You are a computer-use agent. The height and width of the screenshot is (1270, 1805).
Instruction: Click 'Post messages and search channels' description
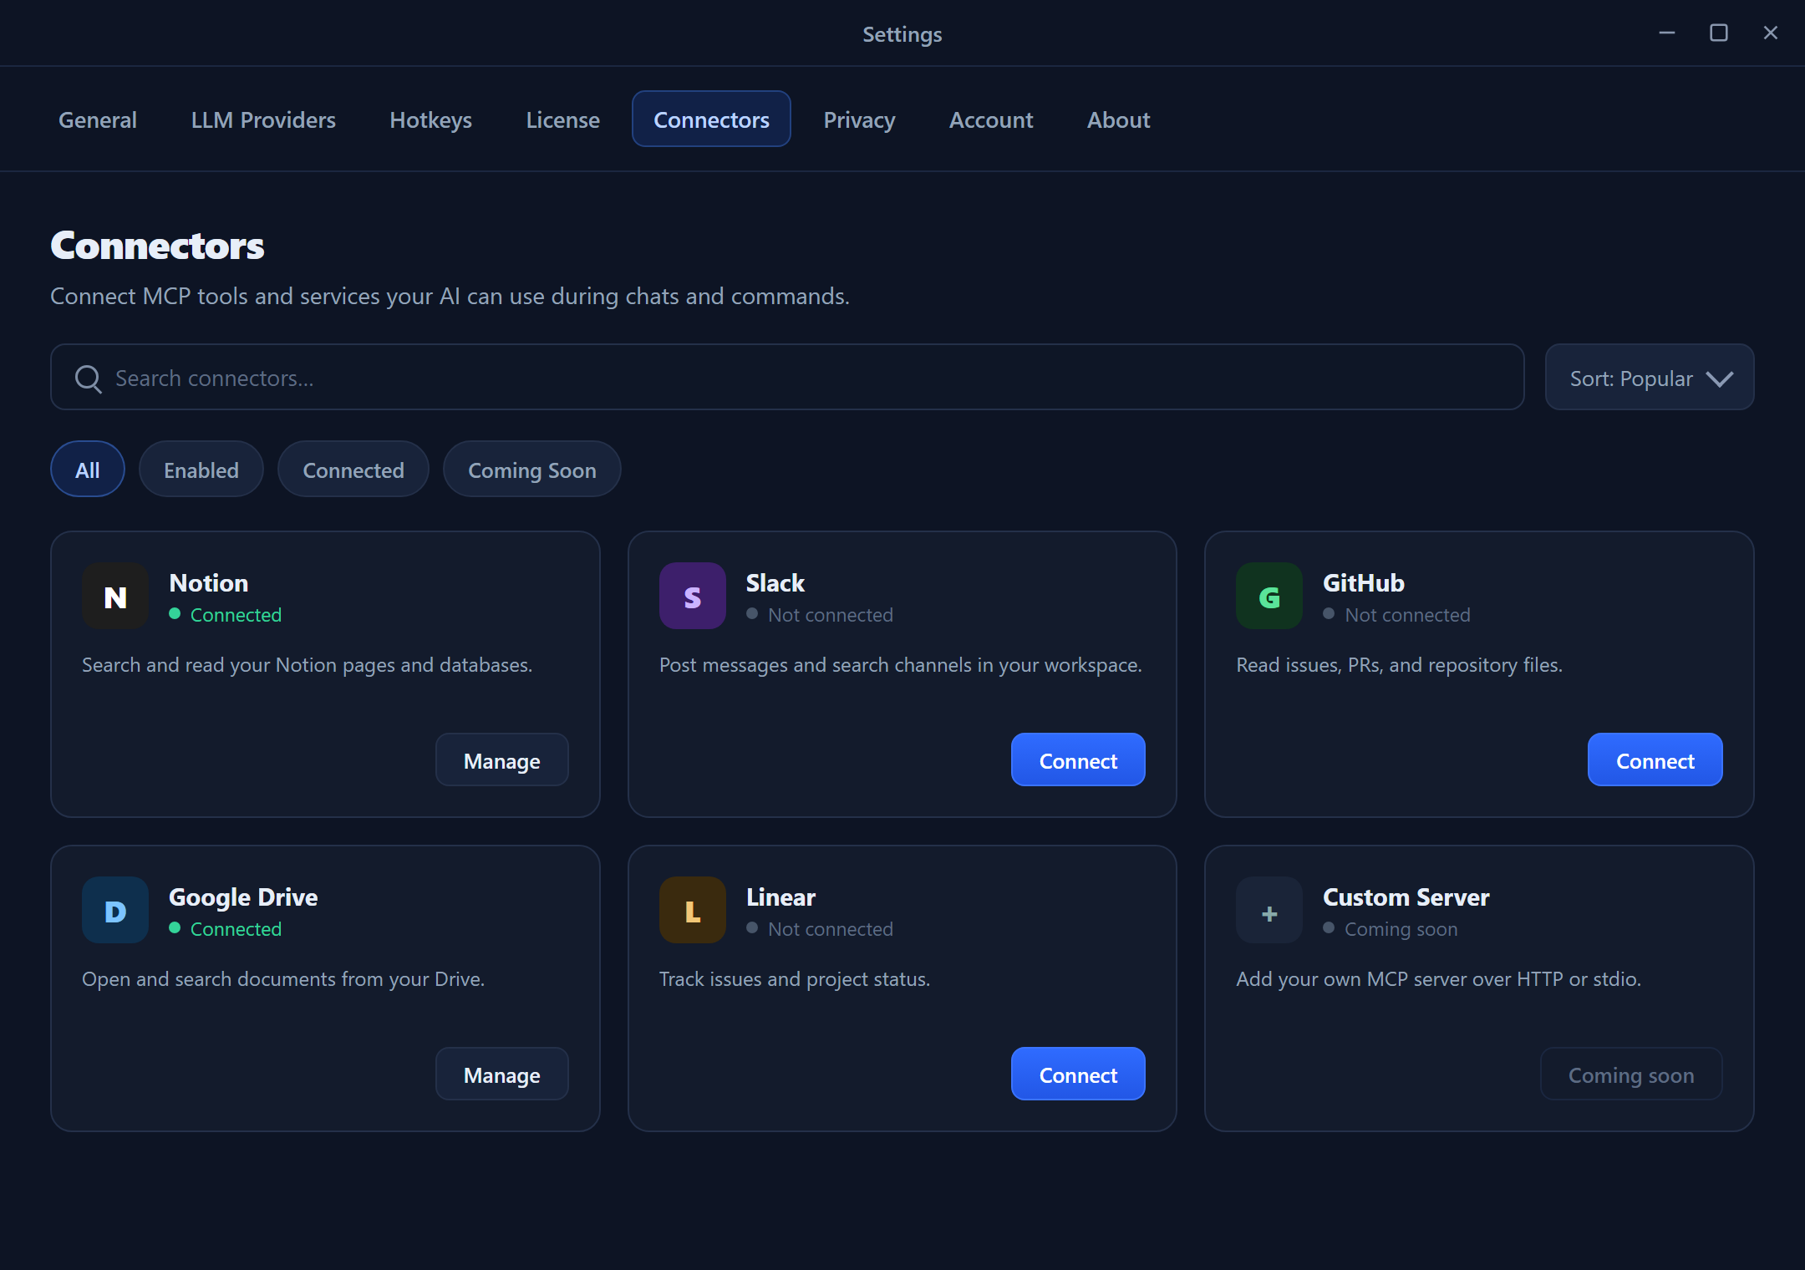point(901,665)
